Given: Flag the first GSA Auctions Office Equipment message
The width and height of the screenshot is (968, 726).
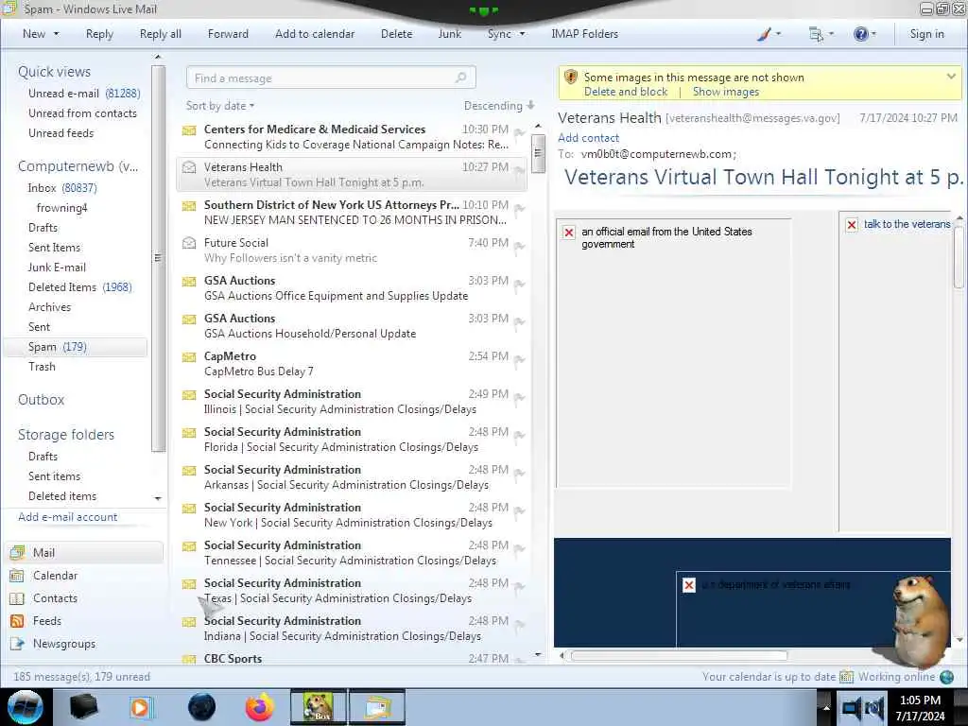Looking at the screenshot, I should 519,284.
